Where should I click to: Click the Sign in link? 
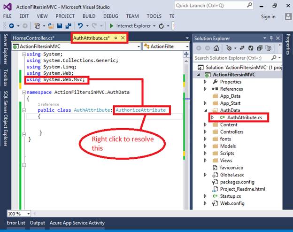[x=268, y=16]
